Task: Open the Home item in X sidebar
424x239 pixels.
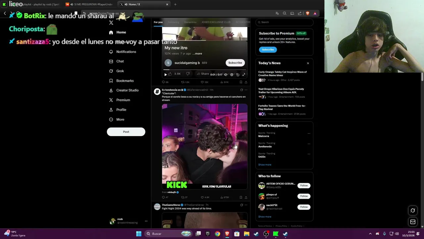Action: point(118,32)
